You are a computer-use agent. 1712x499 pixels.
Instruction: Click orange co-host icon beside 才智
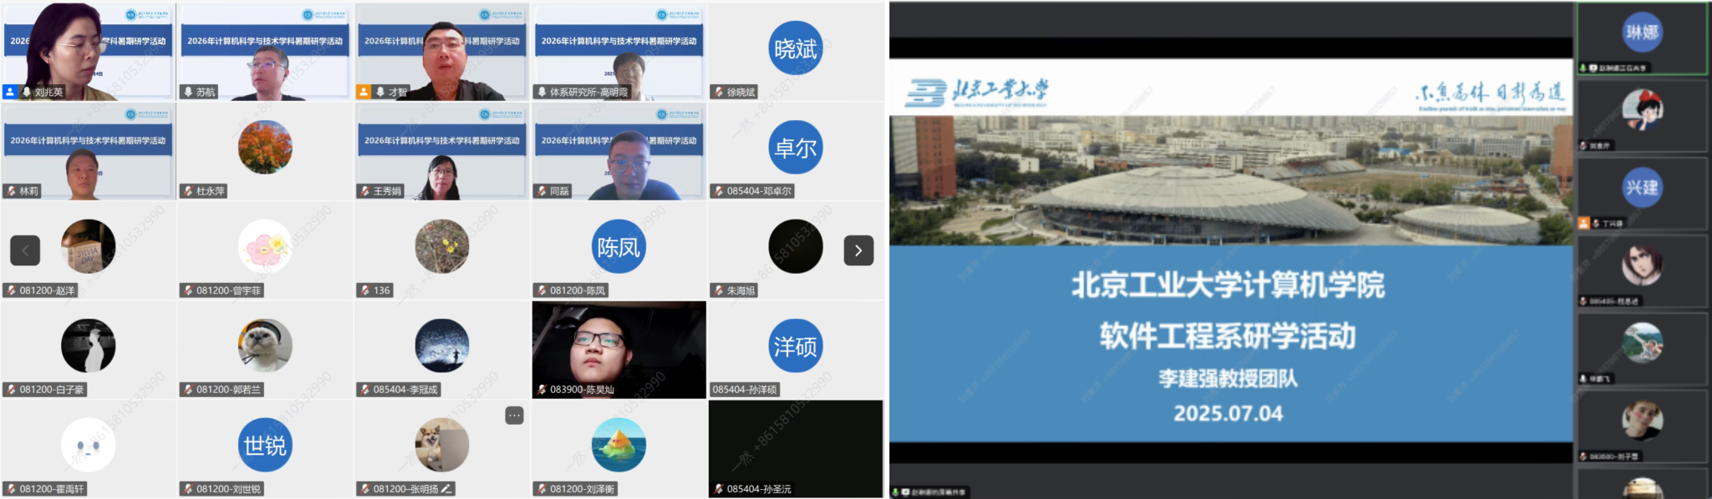[364, 92]
